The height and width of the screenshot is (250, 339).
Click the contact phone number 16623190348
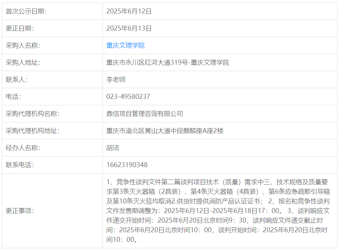[127, 165]
